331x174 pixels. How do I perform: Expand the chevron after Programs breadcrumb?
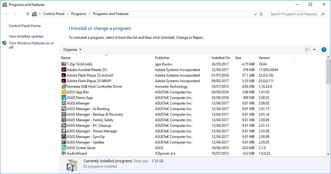tap(89, 14)
